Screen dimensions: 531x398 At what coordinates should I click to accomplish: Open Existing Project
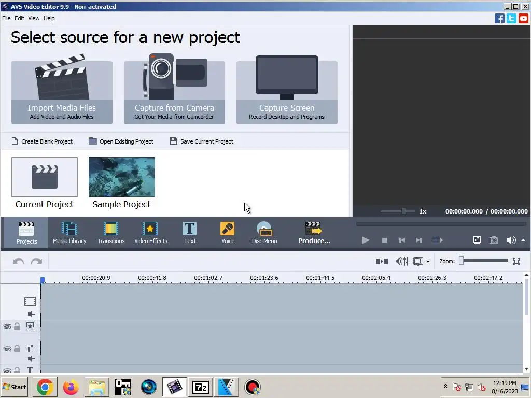121,141
